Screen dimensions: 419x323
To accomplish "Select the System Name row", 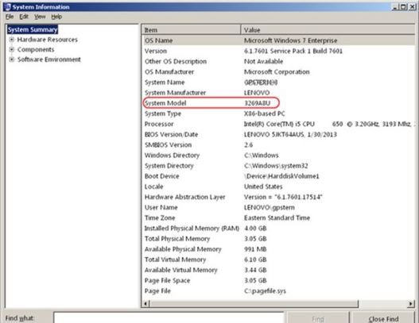I will pyautogui.click(x=278, y=83).
